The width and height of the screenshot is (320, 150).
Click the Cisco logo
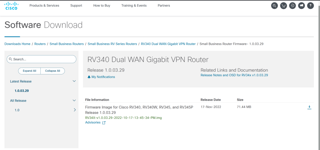point(12,6)
